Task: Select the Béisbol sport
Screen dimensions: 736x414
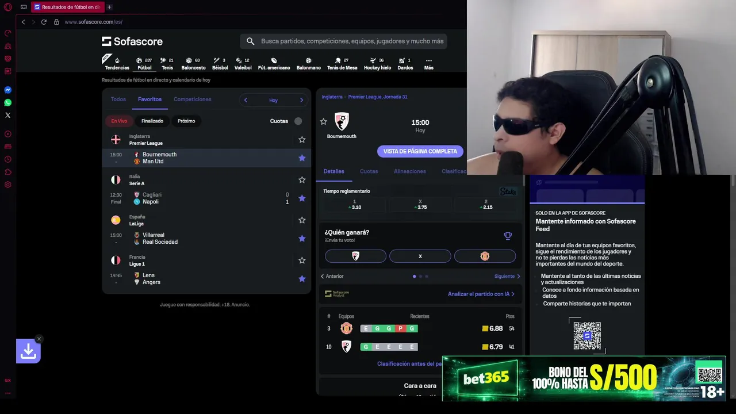Action: tap(220, 63)
